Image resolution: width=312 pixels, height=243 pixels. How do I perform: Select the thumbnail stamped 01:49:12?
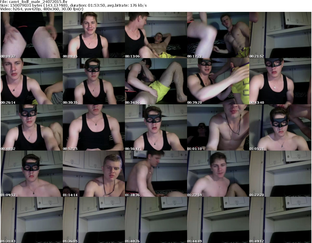point(280,220)
